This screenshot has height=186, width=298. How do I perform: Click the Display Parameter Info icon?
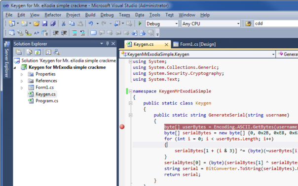pyautogui.click(x=20, y=33)
